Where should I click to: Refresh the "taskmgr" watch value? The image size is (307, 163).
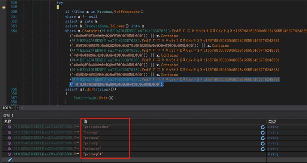click(263, 132)
